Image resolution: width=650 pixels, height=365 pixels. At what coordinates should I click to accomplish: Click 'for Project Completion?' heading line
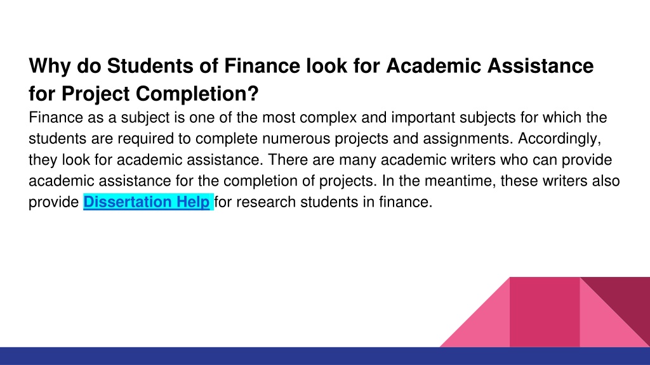(x=143, y=94)
